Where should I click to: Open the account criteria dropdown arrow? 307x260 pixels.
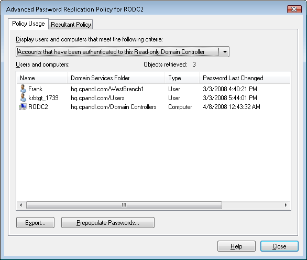[225, 52]
